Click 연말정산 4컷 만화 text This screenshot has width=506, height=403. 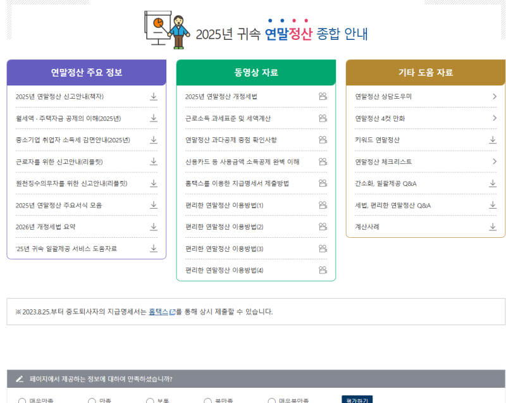coord(380,118)
